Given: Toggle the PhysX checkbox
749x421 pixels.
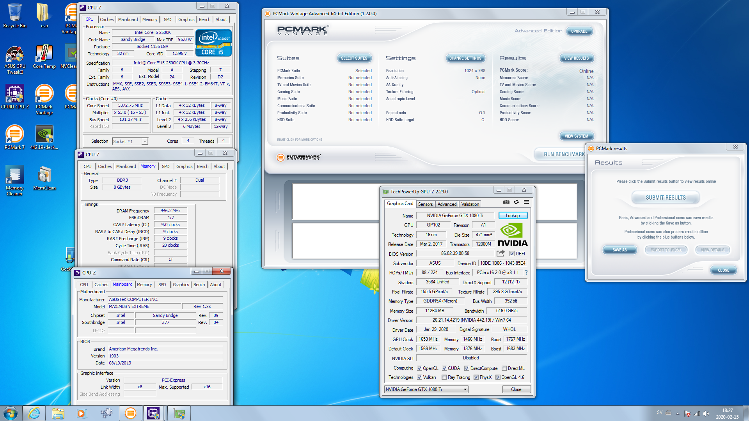Looking at the screenshot, I should [x=476, y=377].
